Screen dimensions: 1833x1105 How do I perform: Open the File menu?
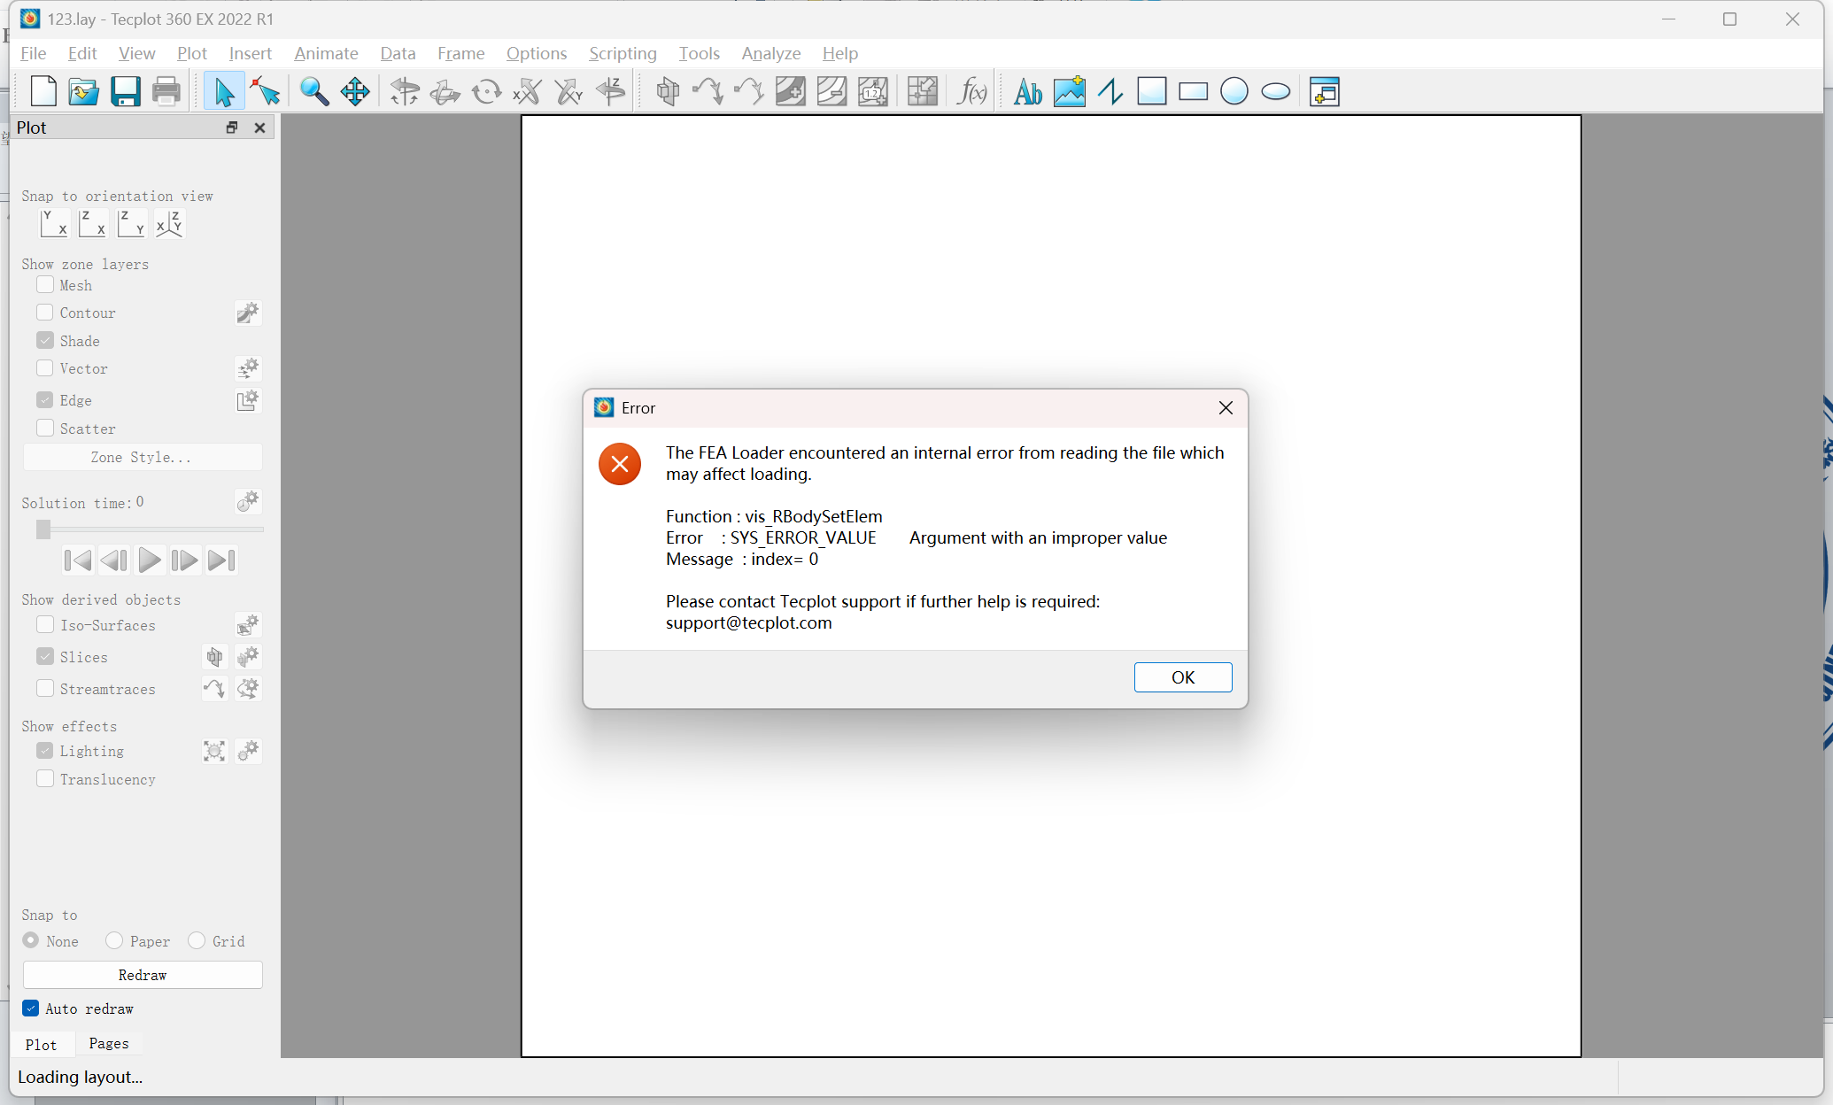click(33, 53)
